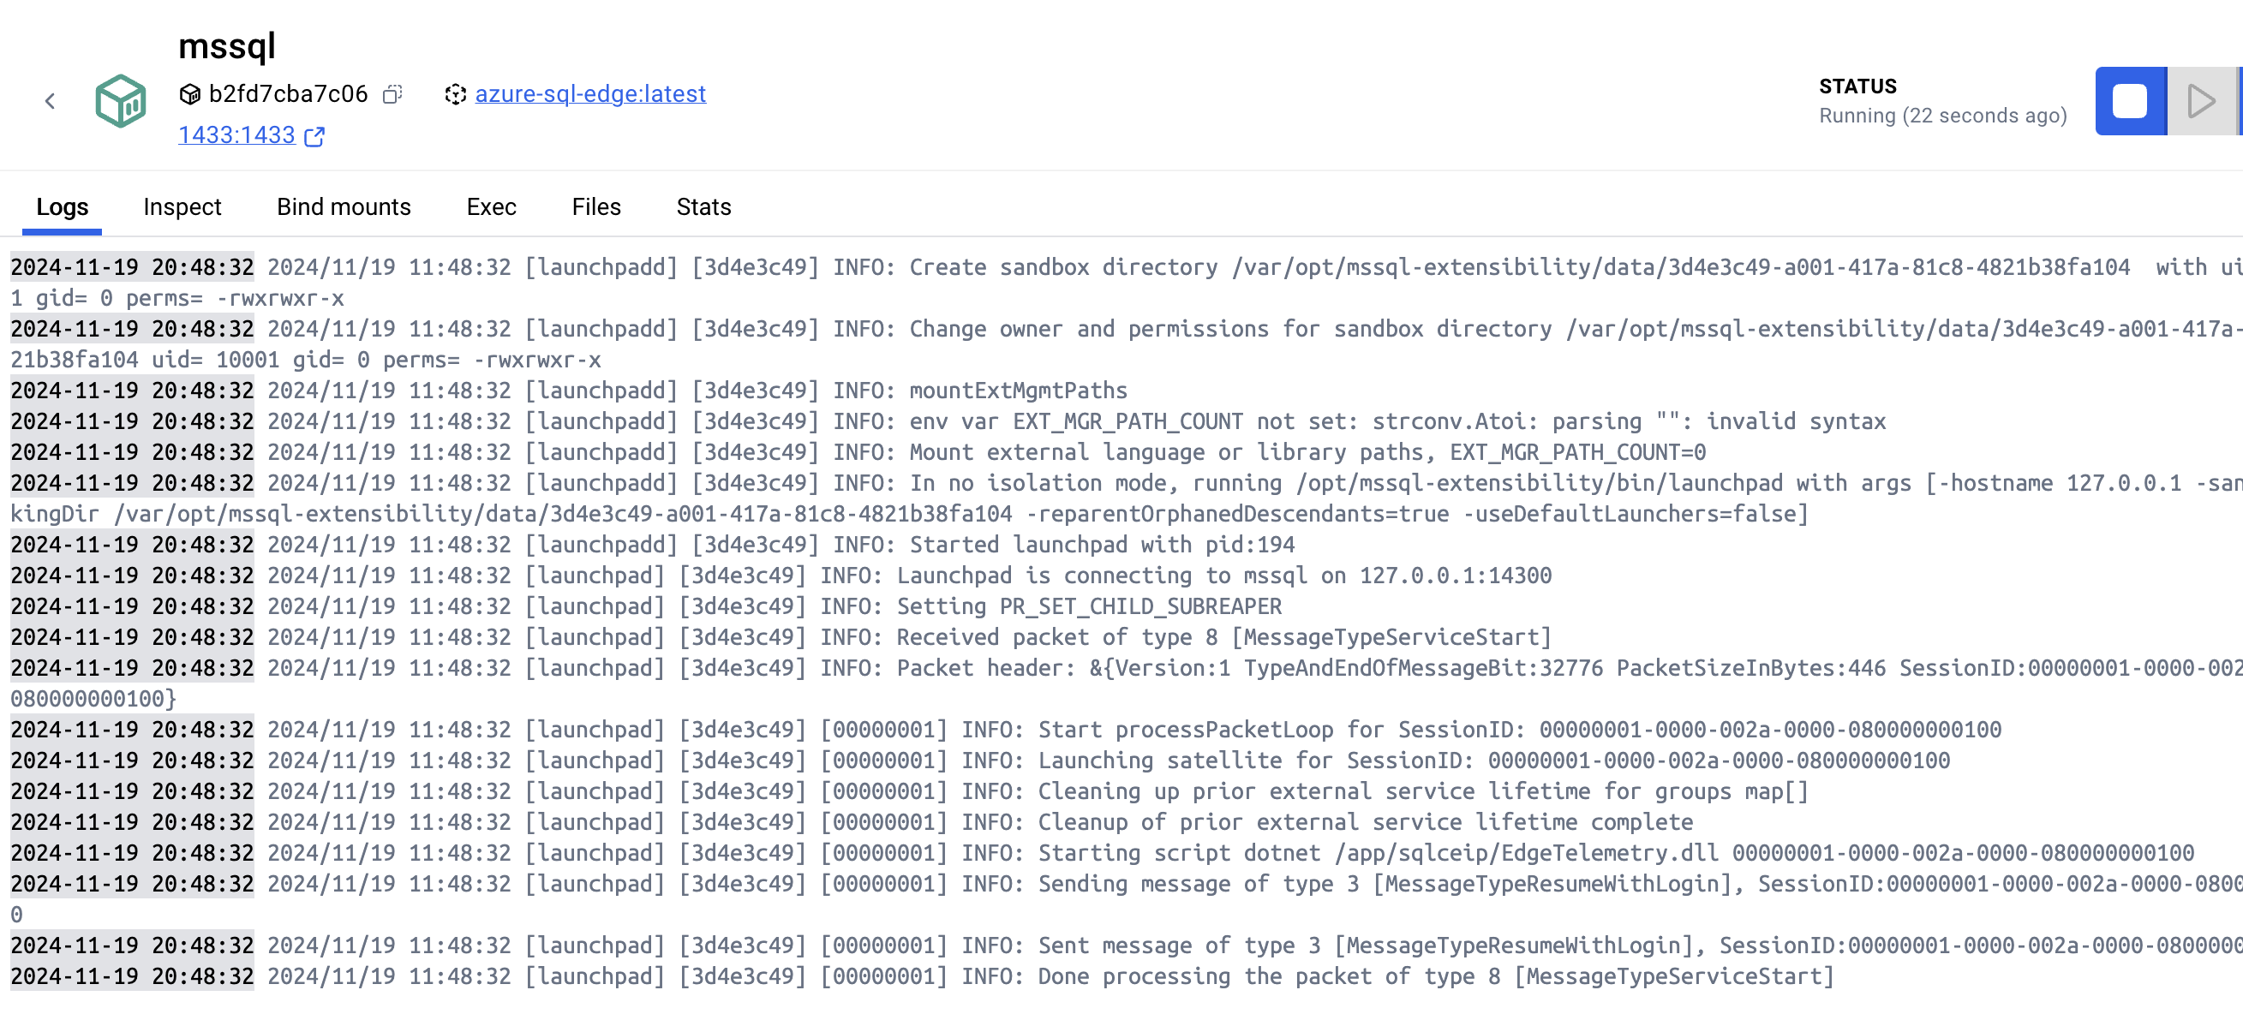The width and height of the screenshot is (2243, 1014).
Task: Open the Inspect tab
Action: tap(182, 207)
